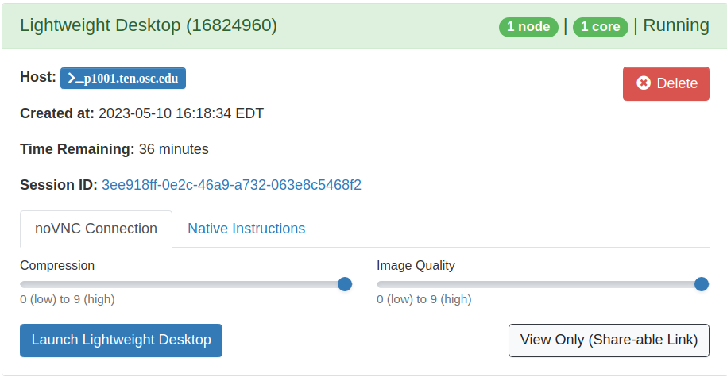Open the Session ID 3ee918ff link
Viewport: 727px width, 377px height.
[231, 185]
